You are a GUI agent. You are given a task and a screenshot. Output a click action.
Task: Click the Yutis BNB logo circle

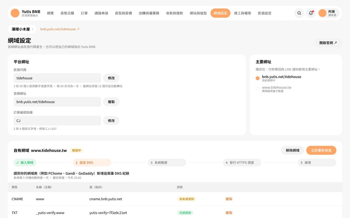15,13
